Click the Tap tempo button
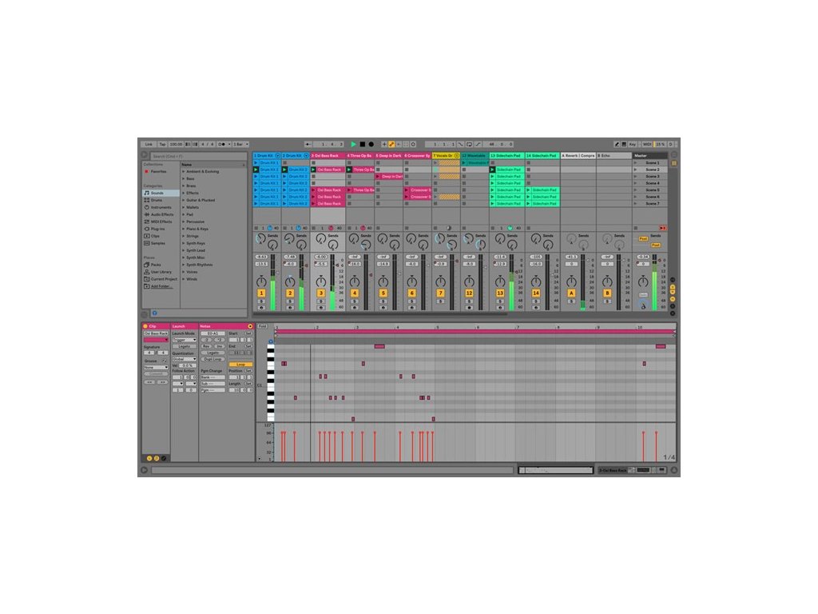This screenshot has width=818, height=614. tap(162, 144)
